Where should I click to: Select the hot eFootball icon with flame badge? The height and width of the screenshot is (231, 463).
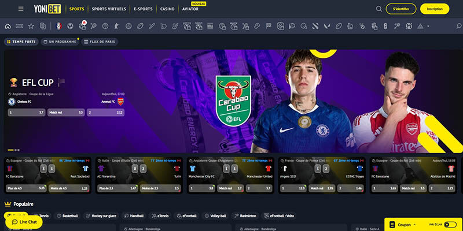[x=82, y=26]
